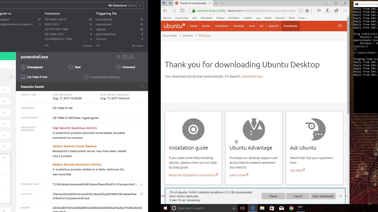Show 2 more hostnames
This screenshot has height=212, width=378.
87,46
